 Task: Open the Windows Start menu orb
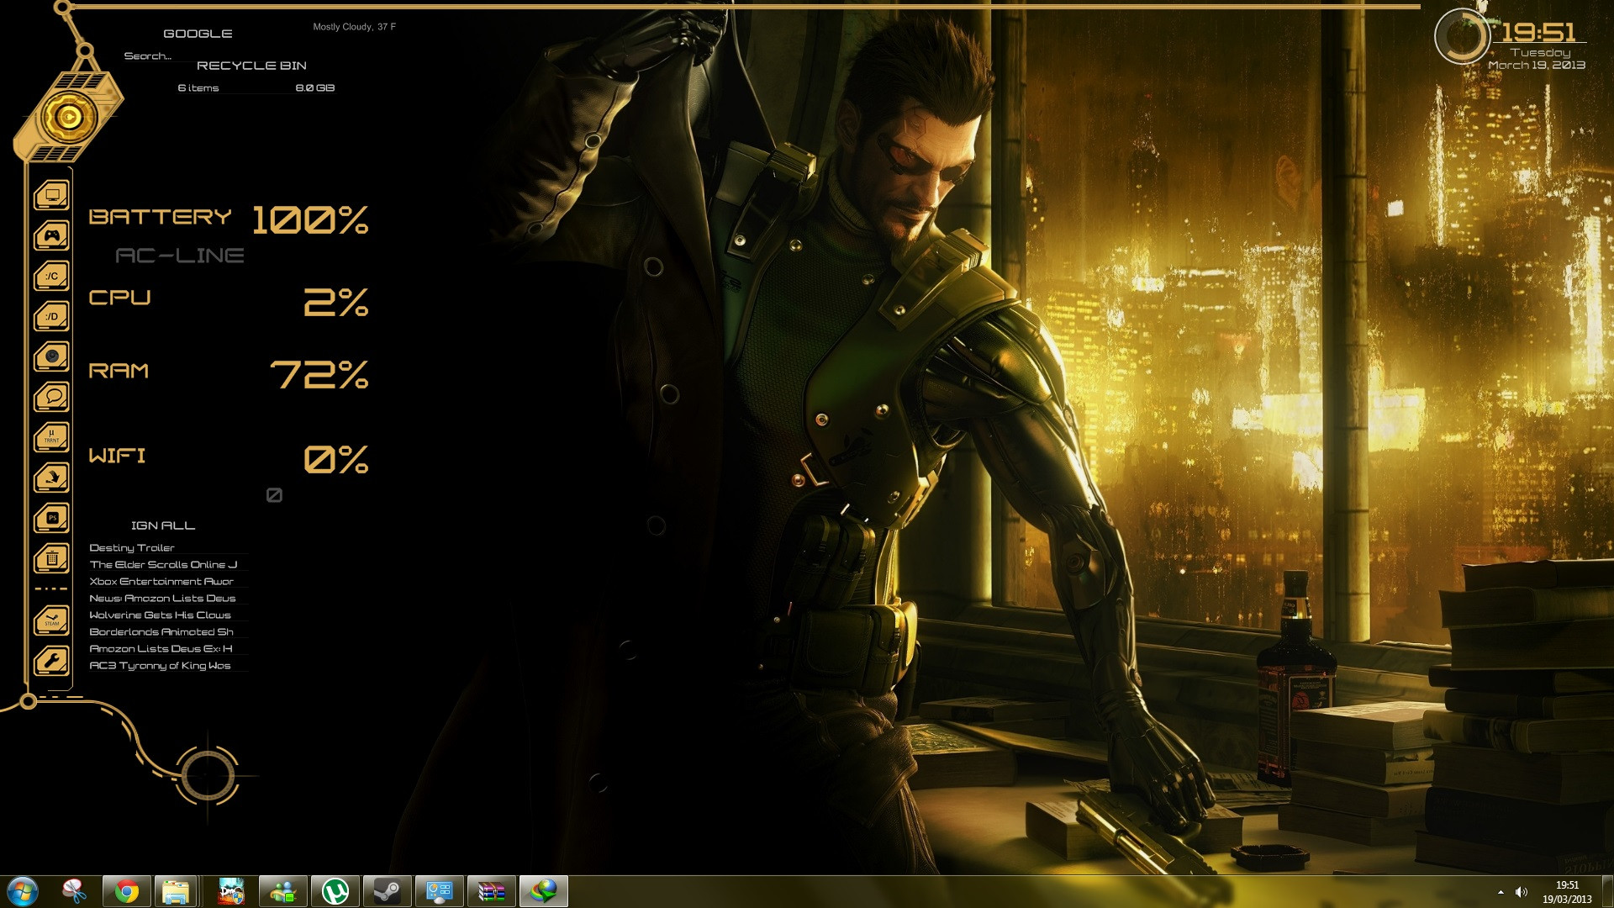[23, 891]
